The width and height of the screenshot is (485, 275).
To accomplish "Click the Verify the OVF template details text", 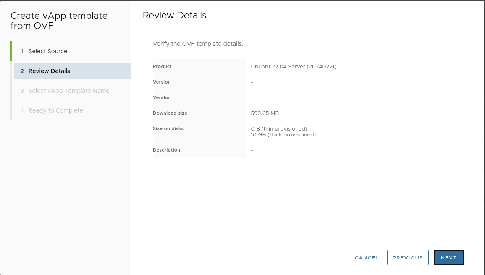I will pyautogui.click(x=198, y=44).
